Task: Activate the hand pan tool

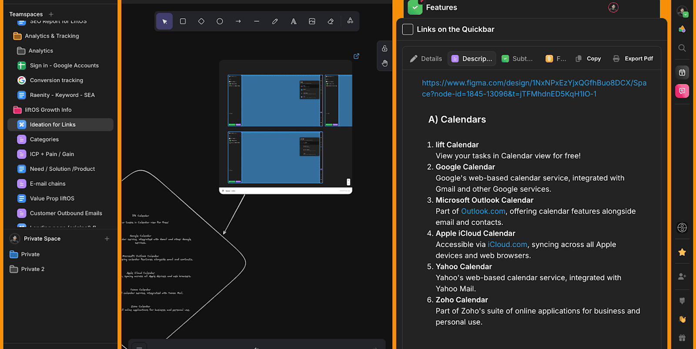Action: [x=385, y=63]
